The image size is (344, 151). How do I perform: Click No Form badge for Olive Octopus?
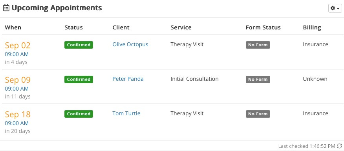pos(258,45)
